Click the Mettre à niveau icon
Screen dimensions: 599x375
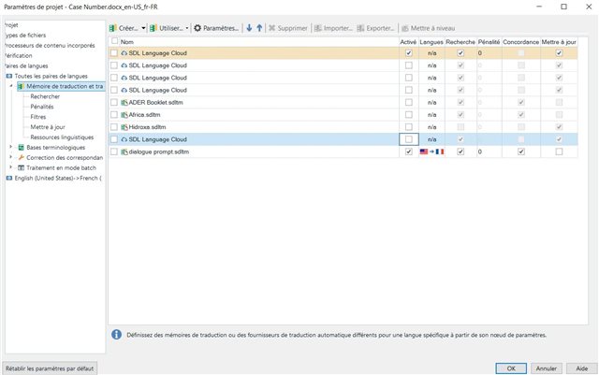pos(404,28)
